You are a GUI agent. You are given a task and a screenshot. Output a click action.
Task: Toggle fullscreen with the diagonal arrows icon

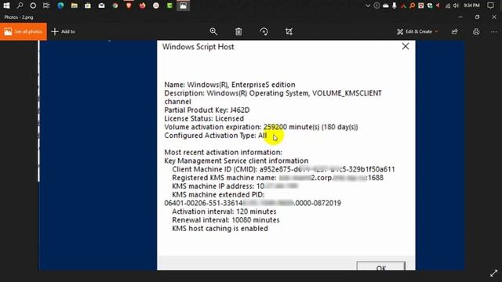(493, 273)
